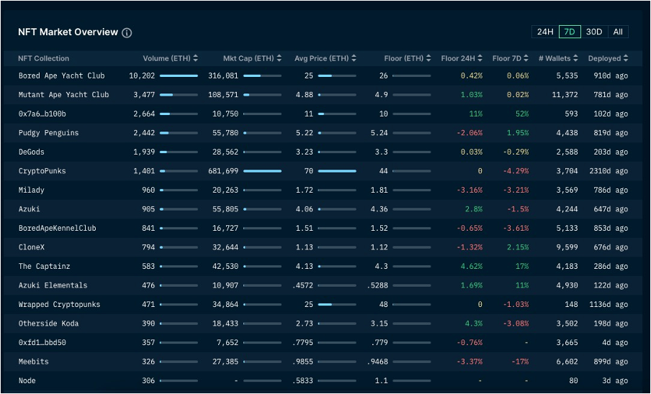Image resolution: width=651 pixels, height=394 pixels.
Task: Sort by Deployed column arrows
Action: coord(626,58)
